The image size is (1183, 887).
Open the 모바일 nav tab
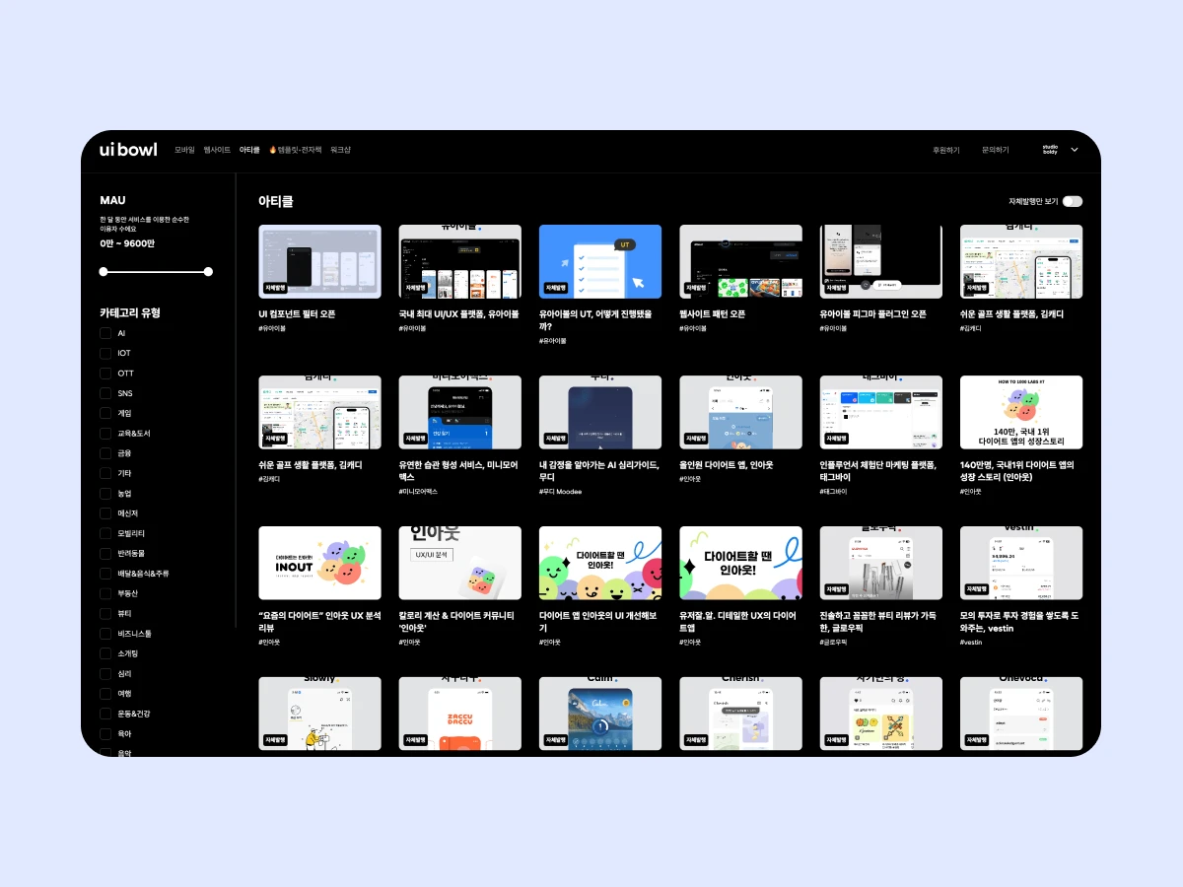(x=184, y=150)
